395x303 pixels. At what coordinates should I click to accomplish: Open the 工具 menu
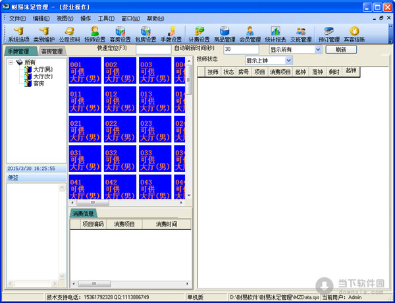[x=105, y=18]
